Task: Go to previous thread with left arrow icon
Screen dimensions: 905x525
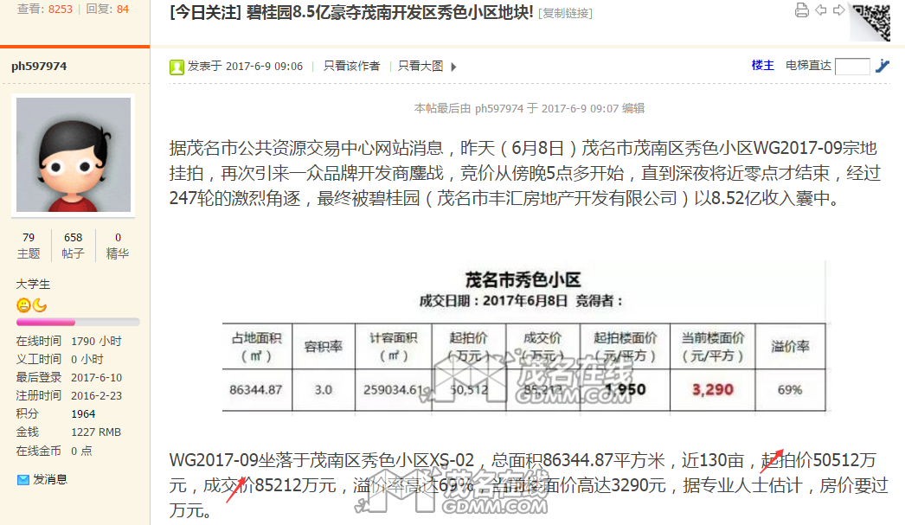Action: point(821,10)
